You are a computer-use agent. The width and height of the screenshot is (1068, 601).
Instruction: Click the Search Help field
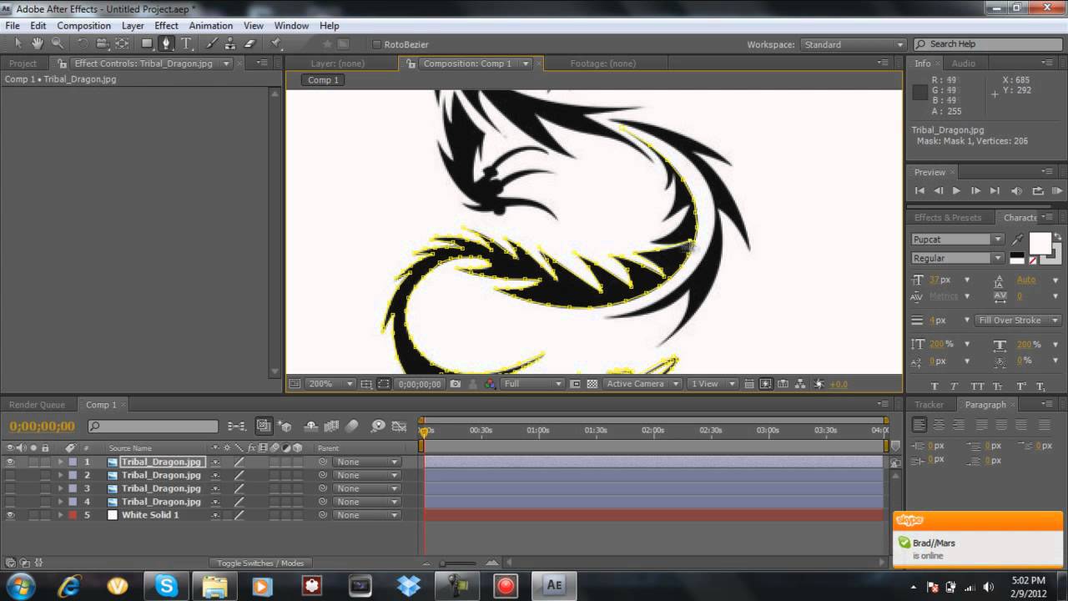coord(989,44)
